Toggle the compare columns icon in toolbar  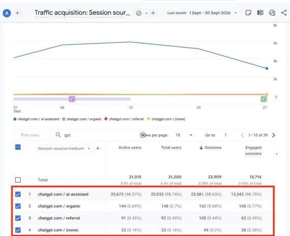pos(260,13)
